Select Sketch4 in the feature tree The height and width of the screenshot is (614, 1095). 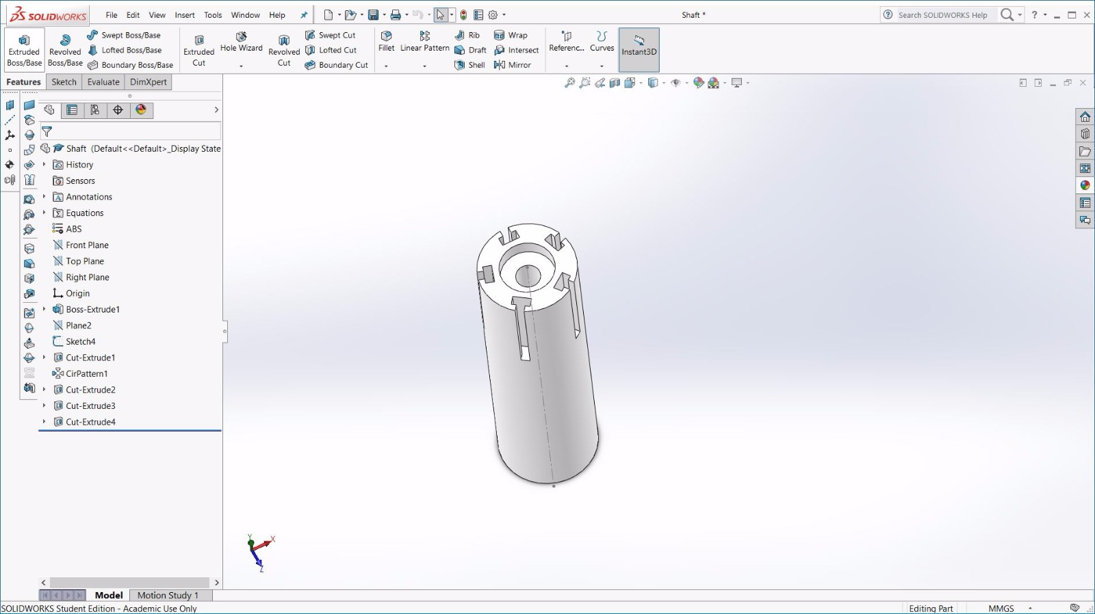click(x=74, y=342)
